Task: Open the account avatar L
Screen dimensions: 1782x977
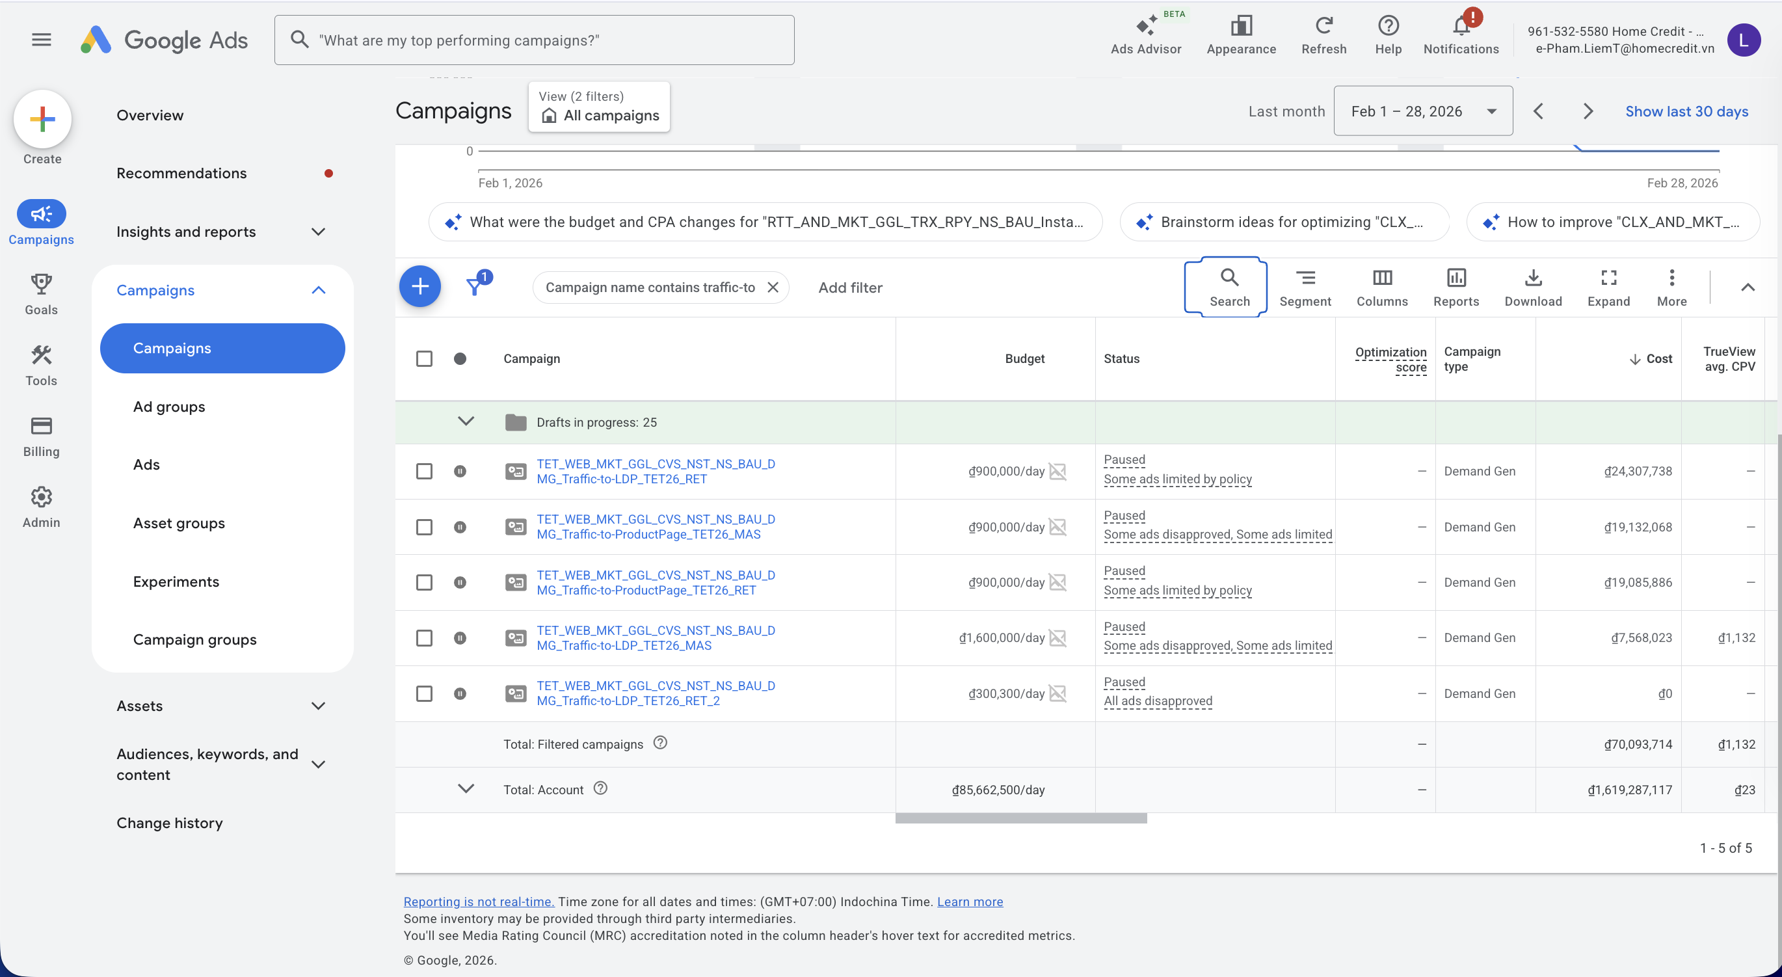Action: (1743, 40)
